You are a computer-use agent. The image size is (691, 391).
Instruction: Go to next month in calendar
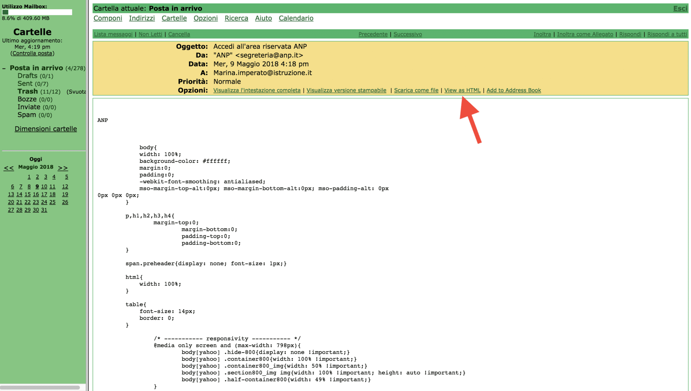pos(63,168)
